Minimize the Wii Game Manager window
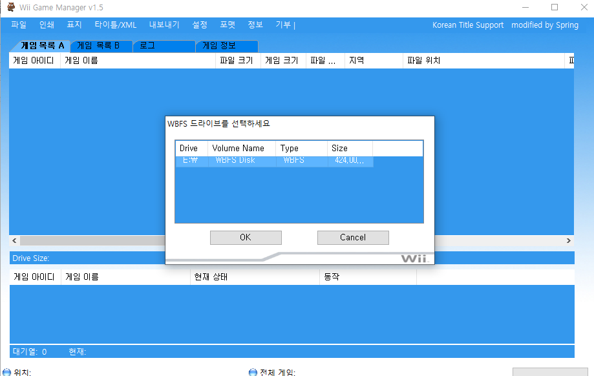 point(525,7)
